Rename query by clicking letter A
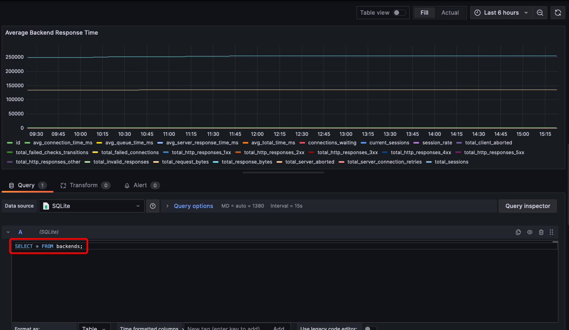 pos(20,232)
